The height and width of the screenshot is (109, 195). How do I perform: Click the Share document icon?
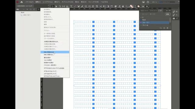coord(148,2)
